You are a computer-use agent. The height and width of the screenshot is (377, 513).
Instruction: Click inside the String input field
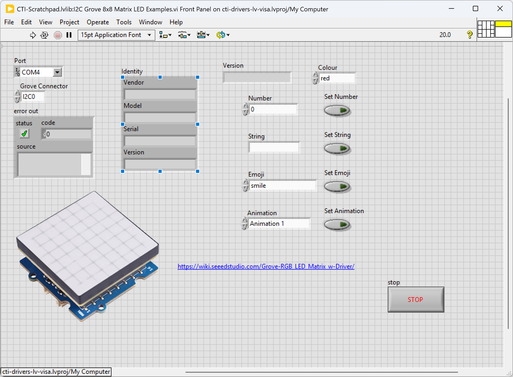click(273, 147)
